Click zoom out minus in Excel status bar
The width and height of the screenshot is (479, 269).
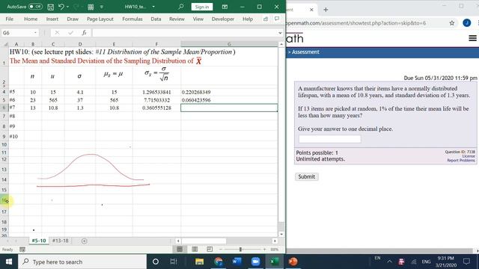click(221, 250)
